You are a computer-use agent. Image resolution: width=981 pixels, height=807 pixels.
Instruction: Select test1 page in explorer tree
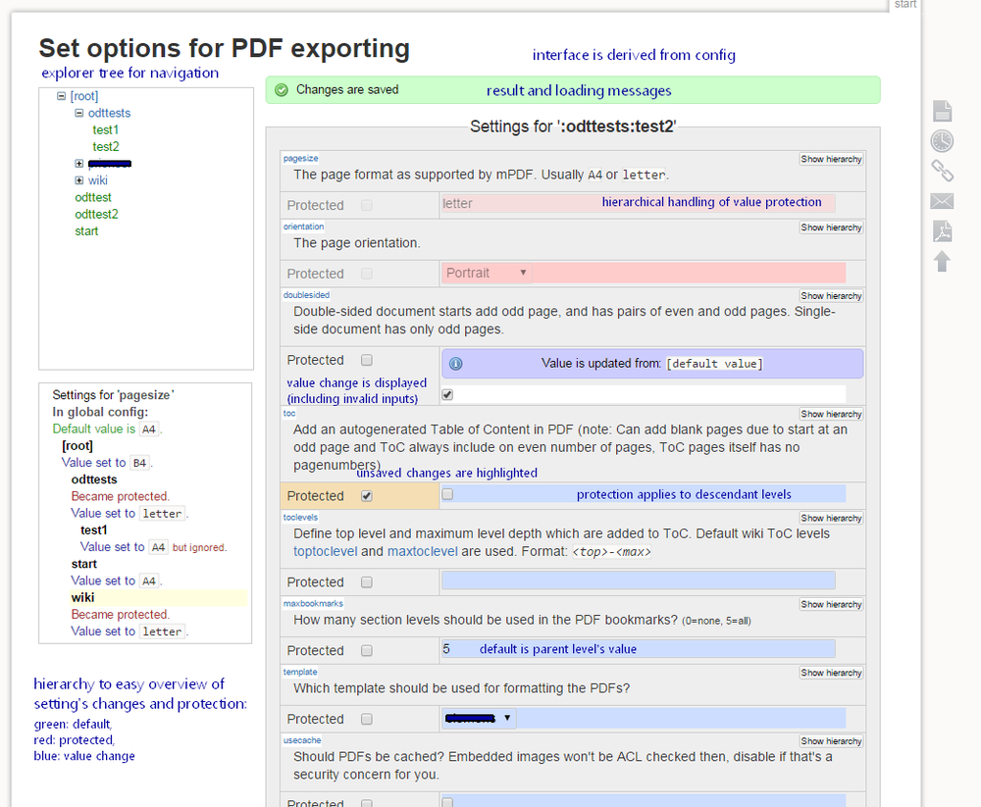(x=105, y=129)
